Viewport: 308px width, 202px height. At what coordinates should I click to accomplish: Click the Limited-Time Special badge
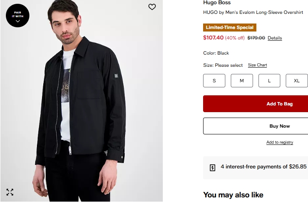click(230, 28)
